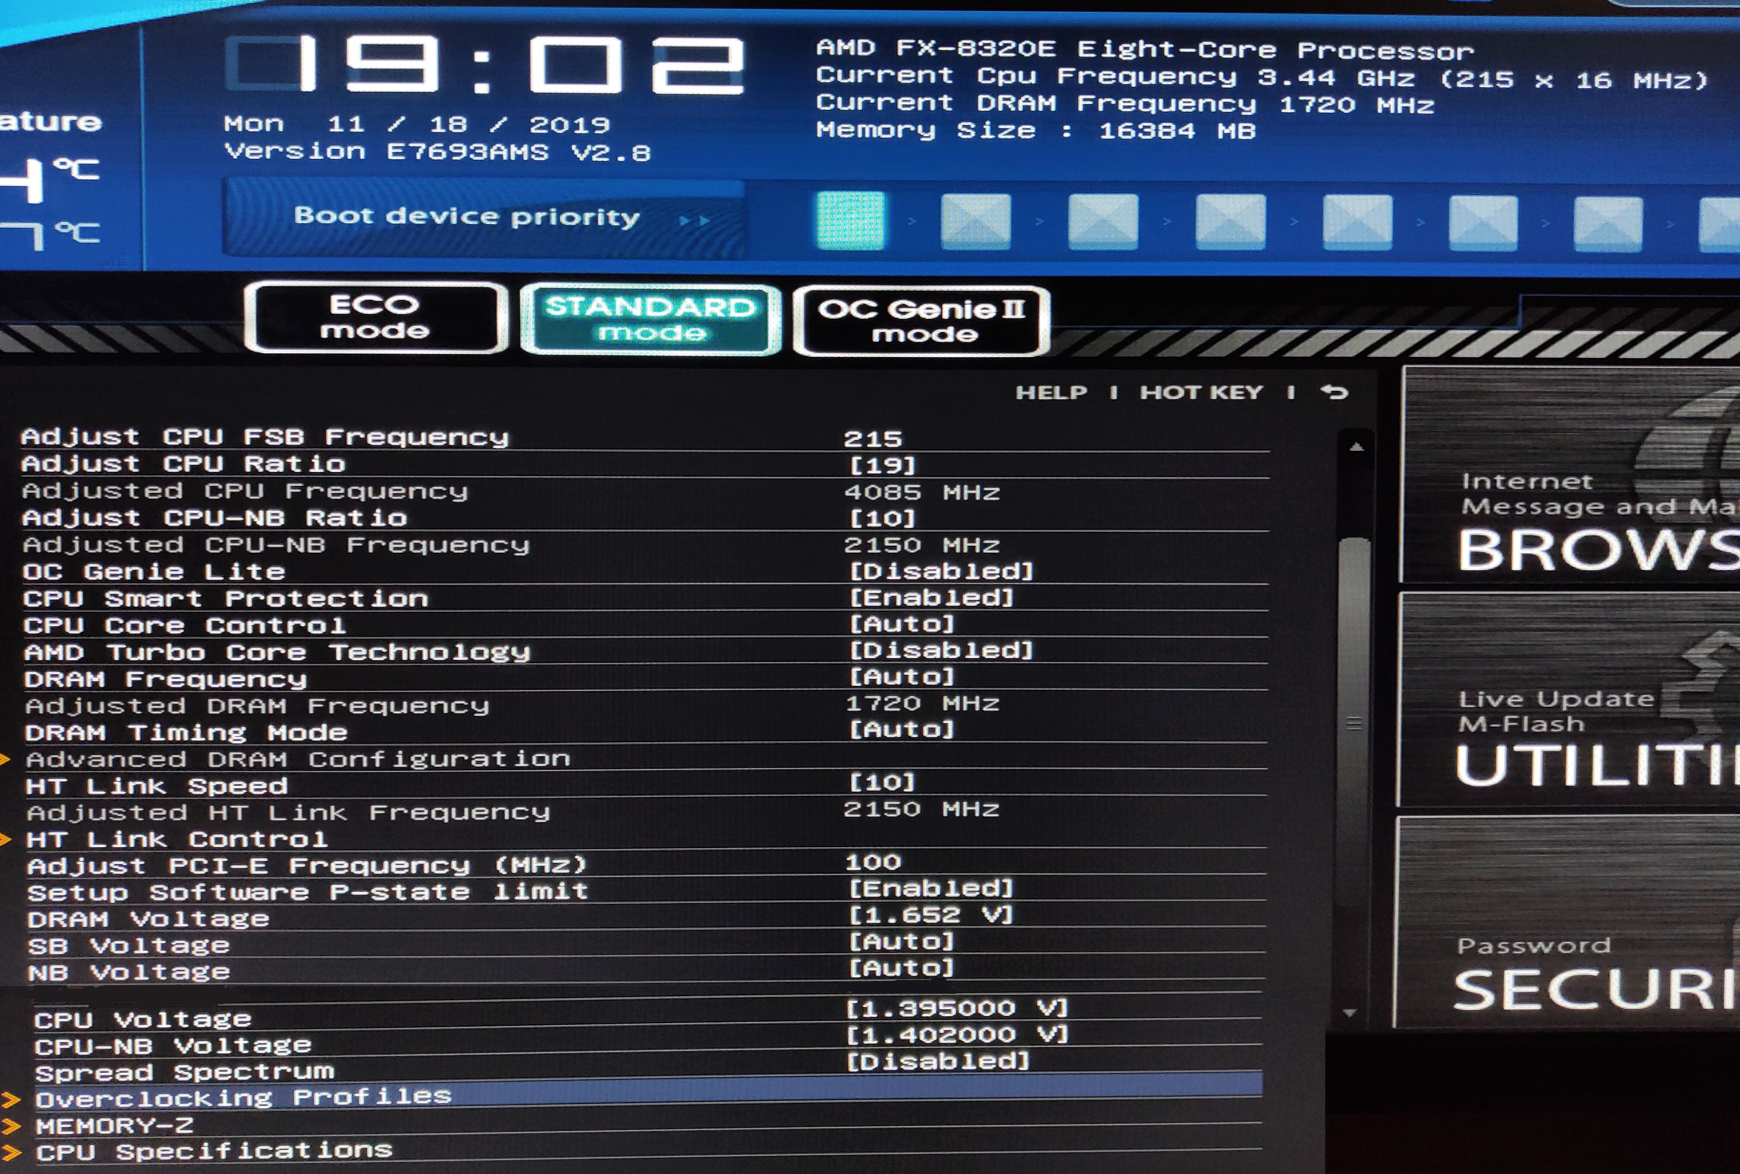Image resolution: width=1740 pixels, height=1174 pixels.
Task: Click Adjusted CPU Frequency 4085 MHz value
Action: pyautogui.click(x=922, y=492)
